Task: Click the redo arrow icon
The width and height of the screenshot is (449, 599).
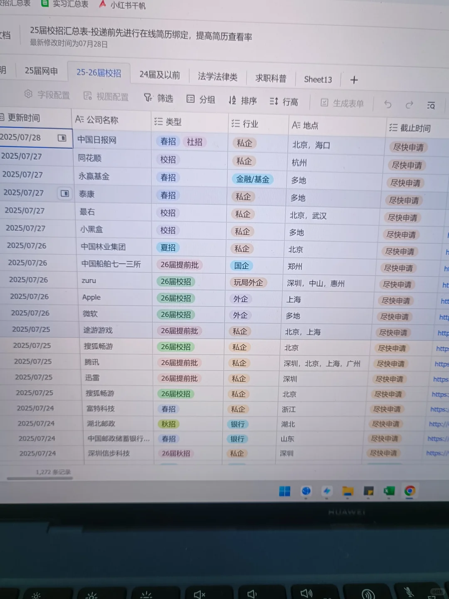Action: [x=409, y=105]
